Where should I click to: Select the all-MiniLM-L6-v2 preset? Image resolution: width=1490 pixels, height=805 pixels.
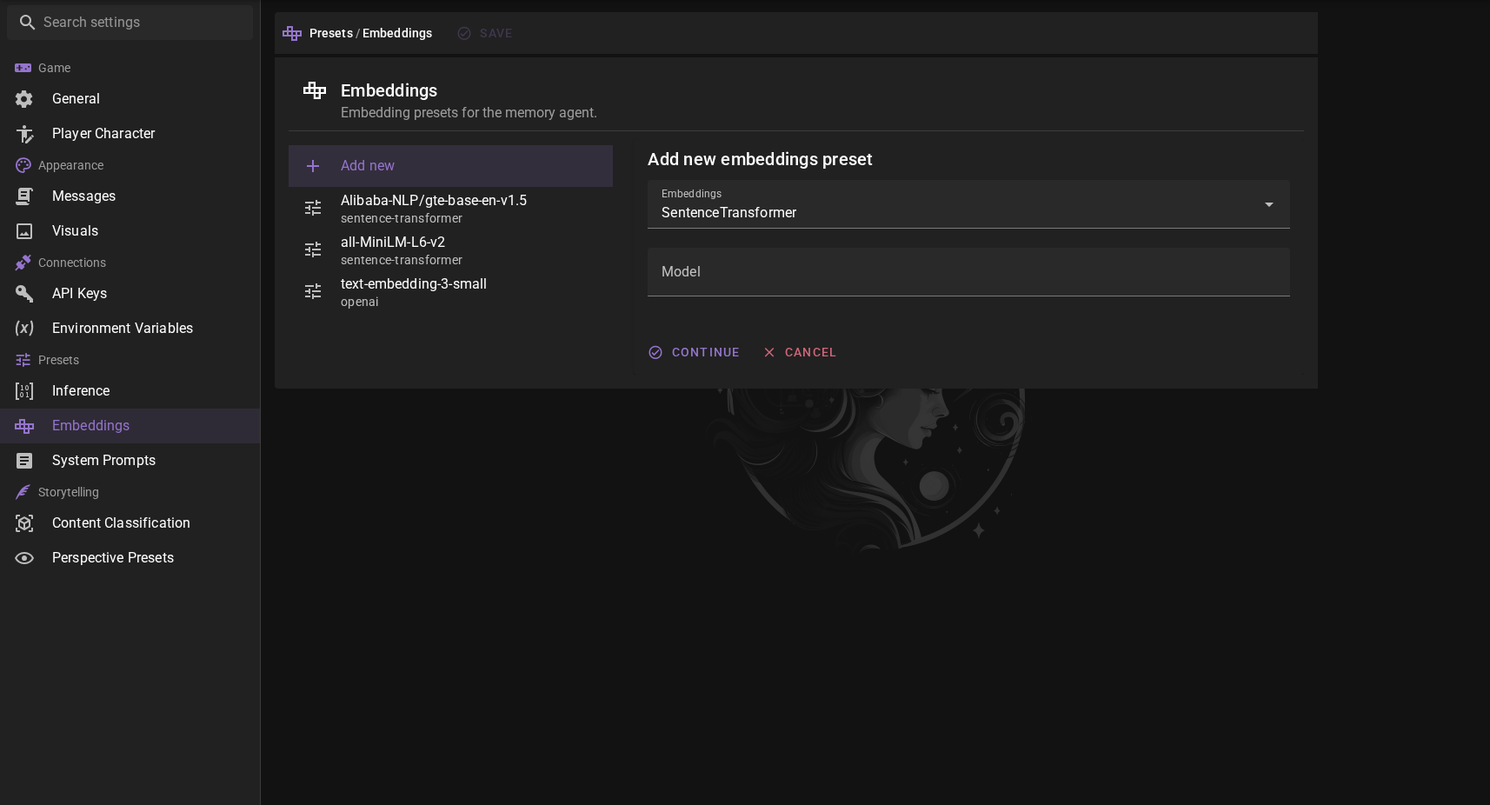(450, 249)
